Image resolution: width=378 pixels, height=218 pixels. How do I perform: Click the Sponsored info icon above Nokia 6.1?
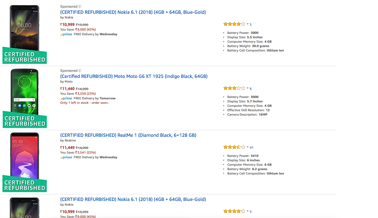[80, 6]
